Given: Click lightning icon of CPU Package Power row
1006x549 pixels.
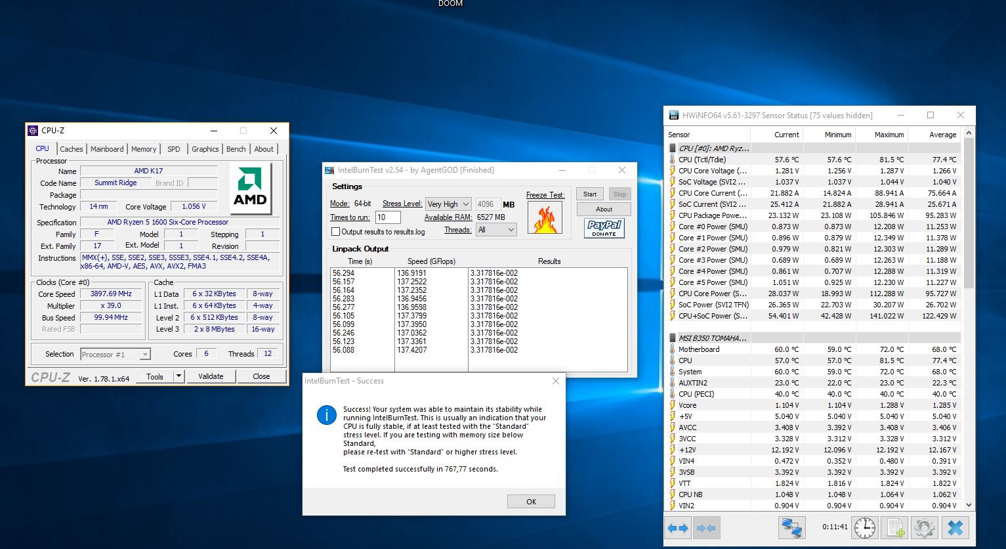Looking at the screenshot, I should pyautogui.click(x=673, y=215).
